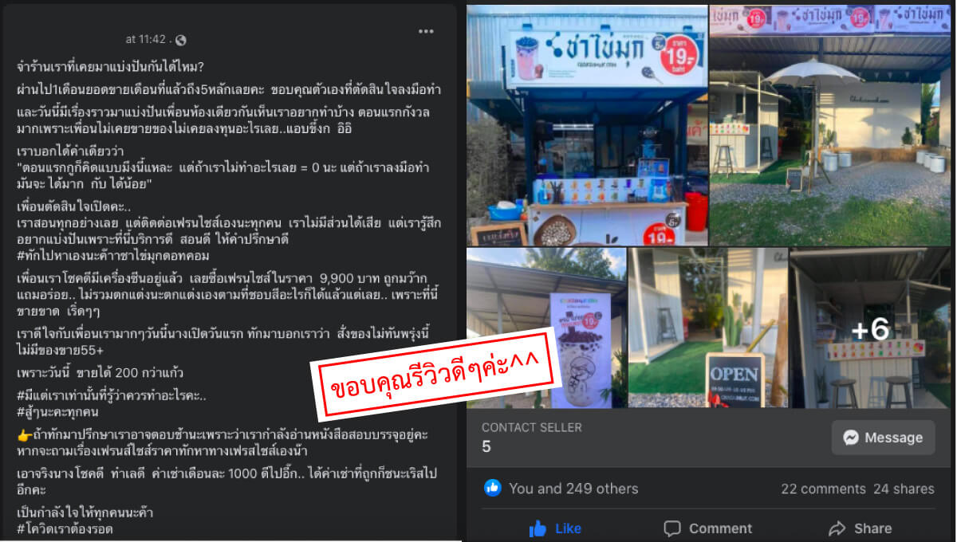Click the Comment speech bubble icon

672,528
